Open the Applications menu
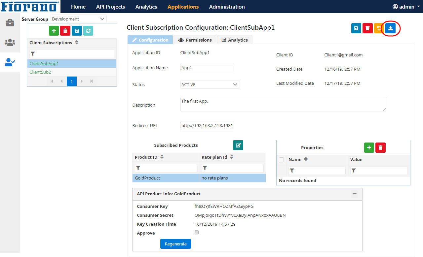 tap(183, 7)
